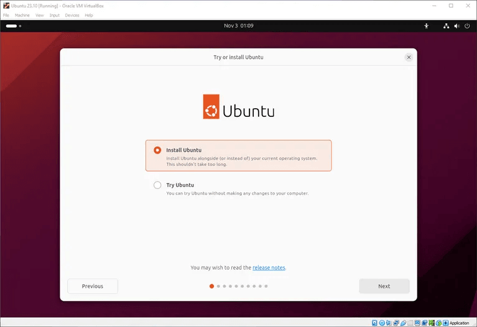This screenshot has height=327, width=477.
Task: Minimize the VirtualBox window
Action: 434,6
